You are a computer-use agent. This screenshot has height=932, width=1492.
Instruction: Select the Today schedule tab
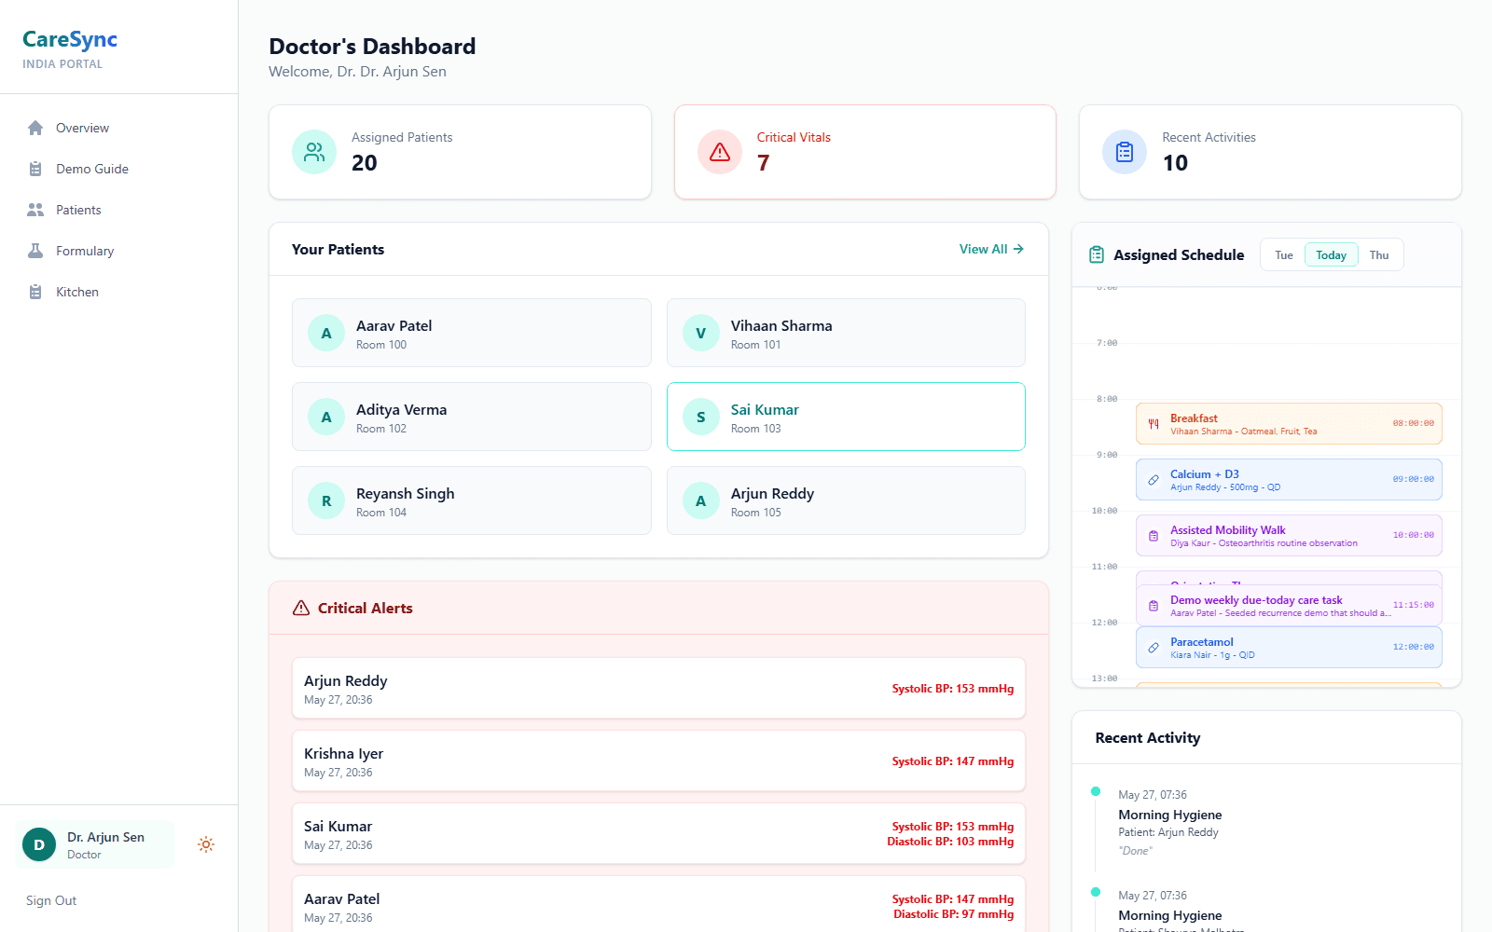click(x=1331, y=255)
